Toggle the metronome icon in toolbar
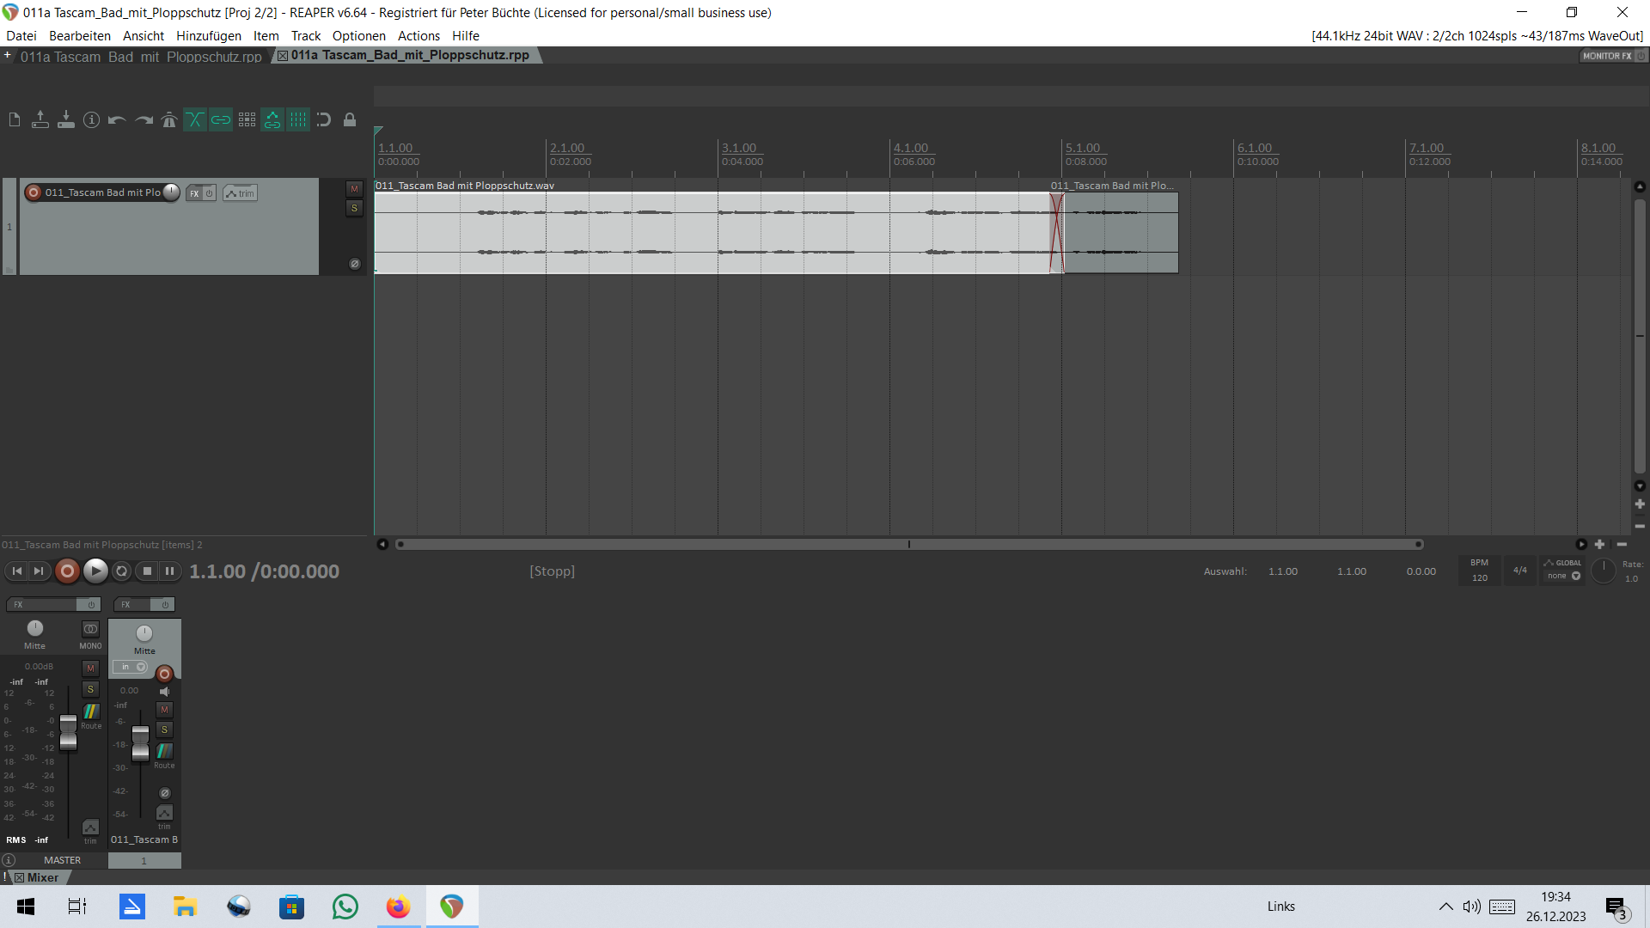 pyautogui.click(x=169, y=120)
